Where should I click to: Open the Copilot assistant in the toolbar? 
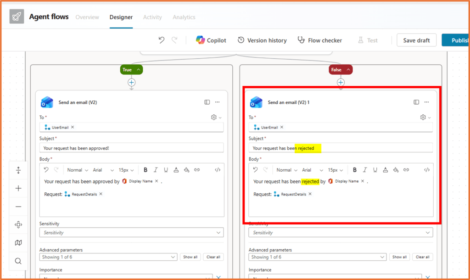pos(211,40)
